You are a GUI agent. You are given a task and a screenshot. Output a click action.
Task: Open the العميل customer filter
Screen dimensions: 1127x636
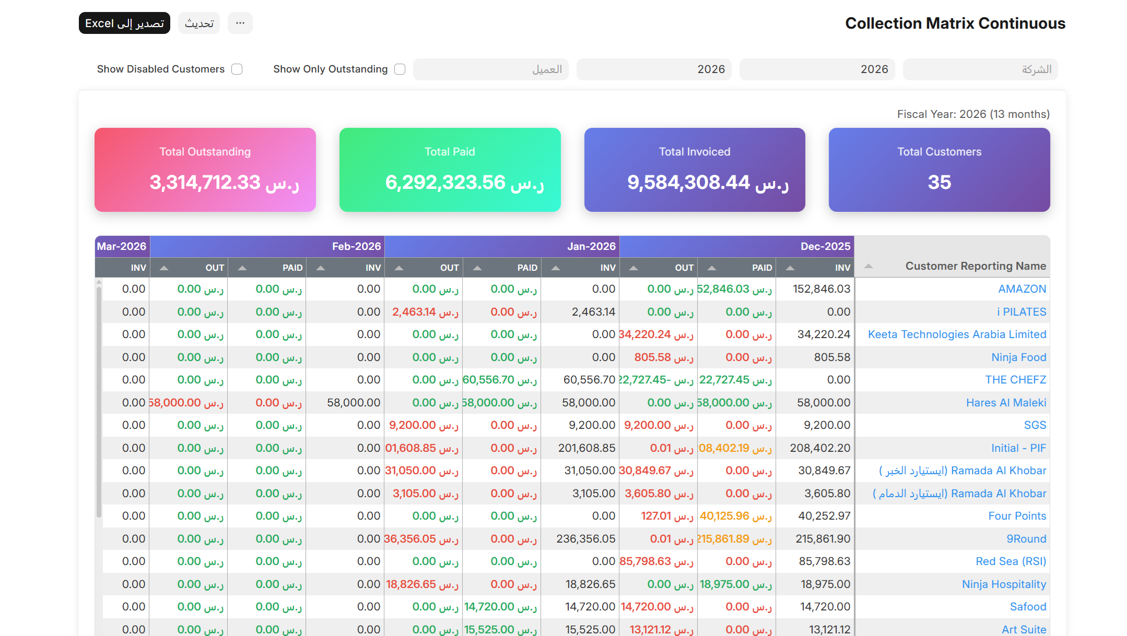(490, 69)
